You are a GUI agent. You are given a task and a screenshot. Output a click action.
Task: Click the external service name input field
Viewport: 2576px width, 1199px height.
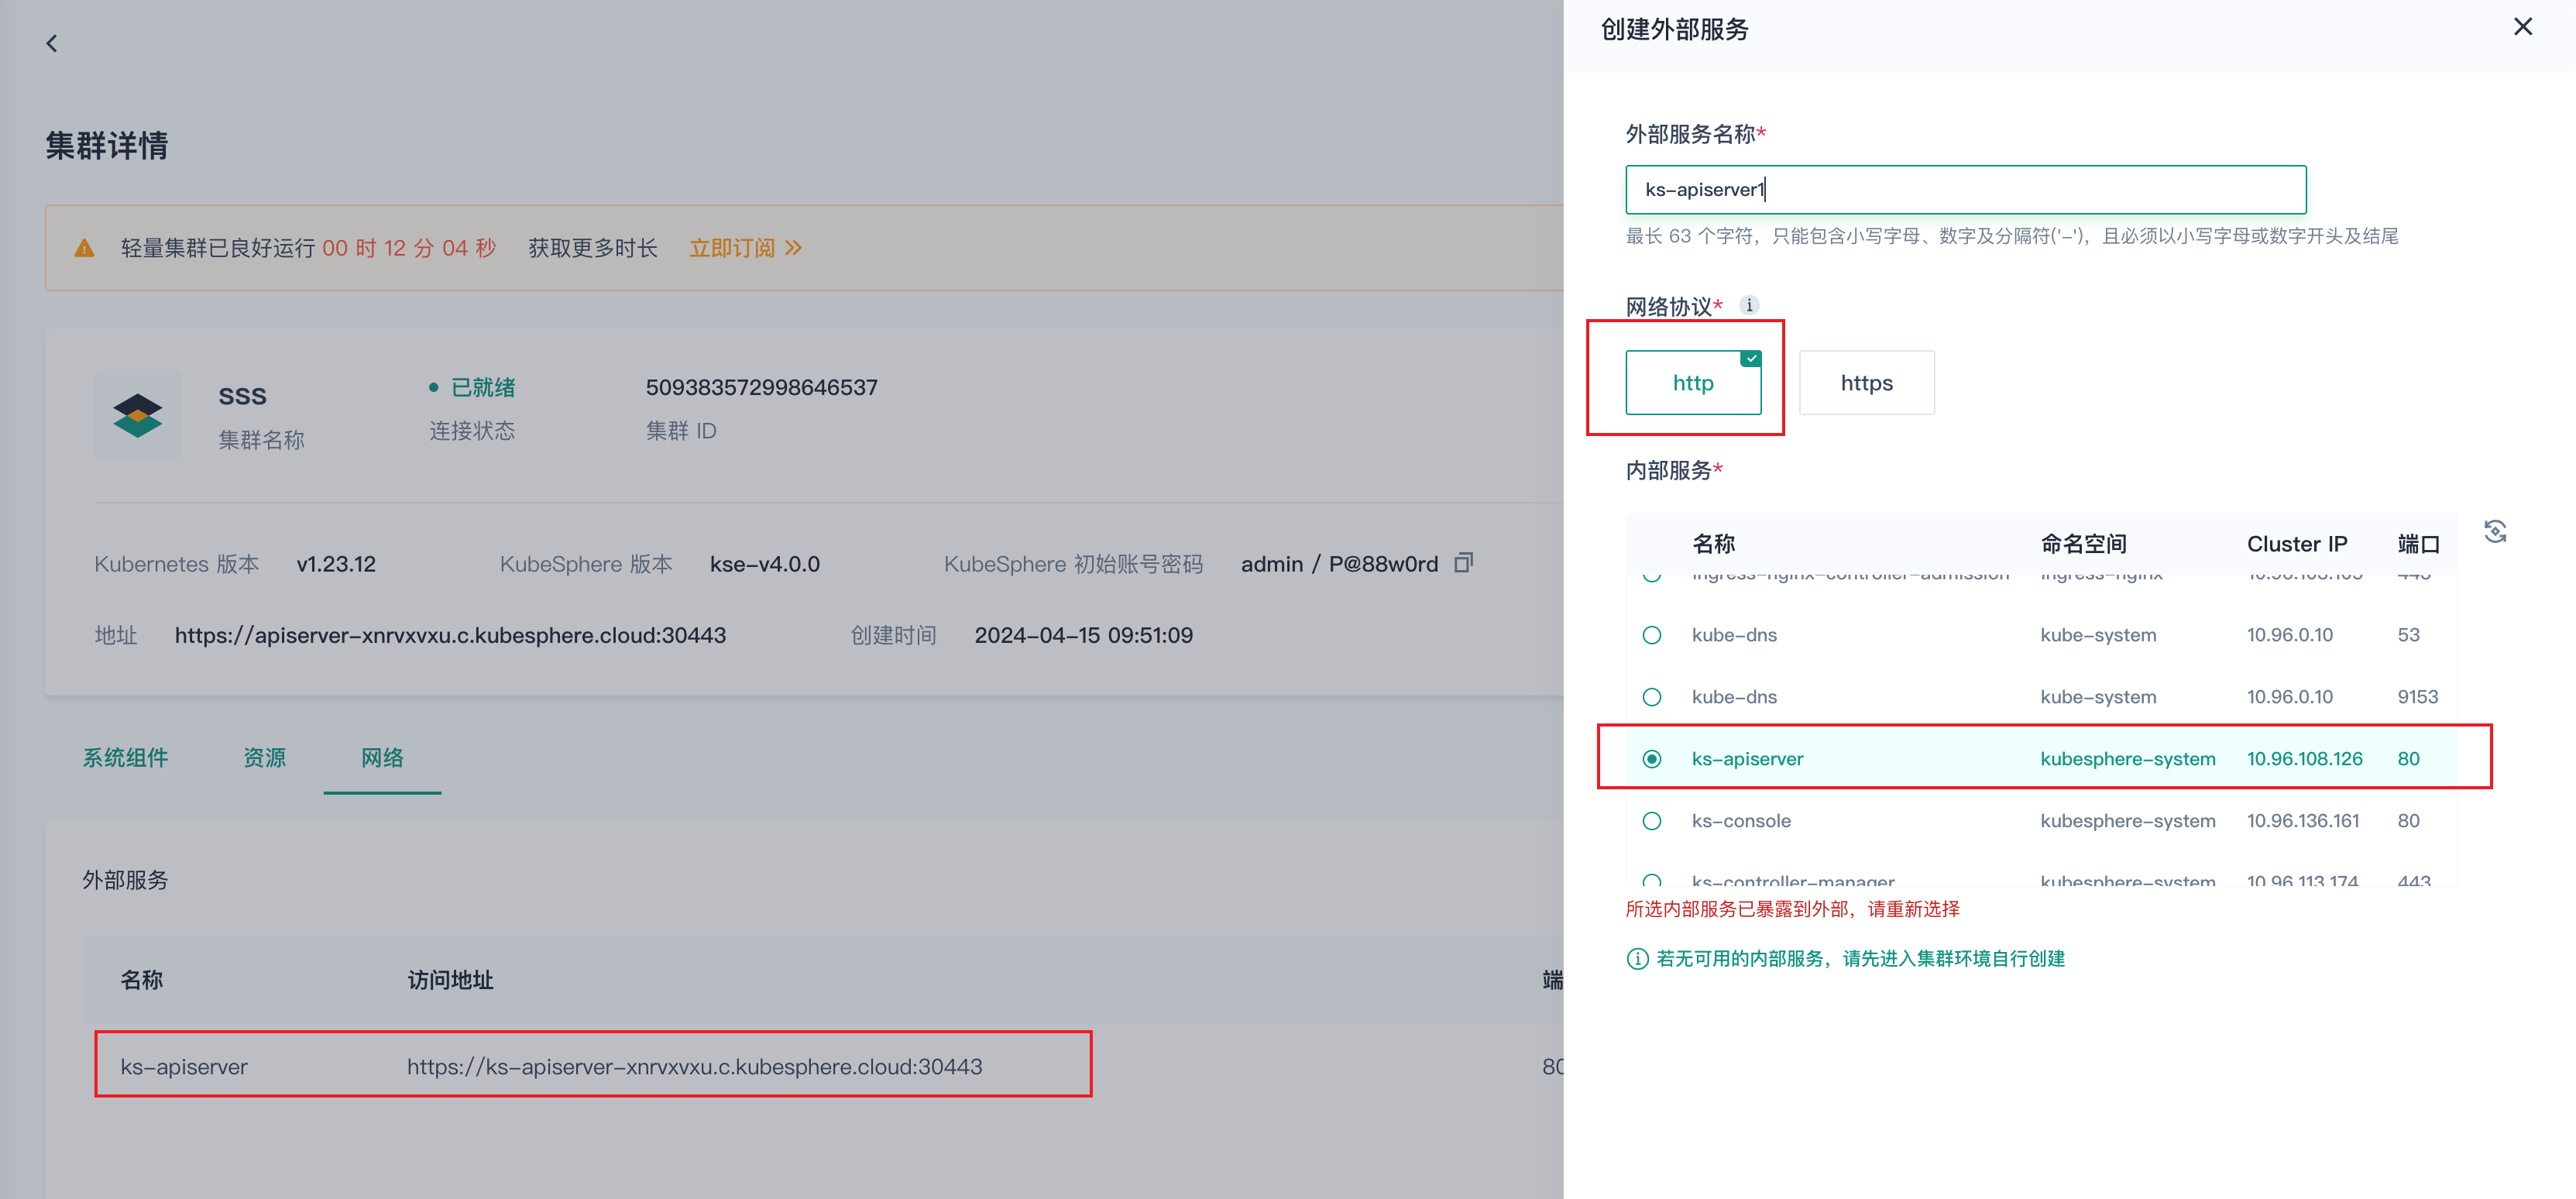click(1965, 189)
